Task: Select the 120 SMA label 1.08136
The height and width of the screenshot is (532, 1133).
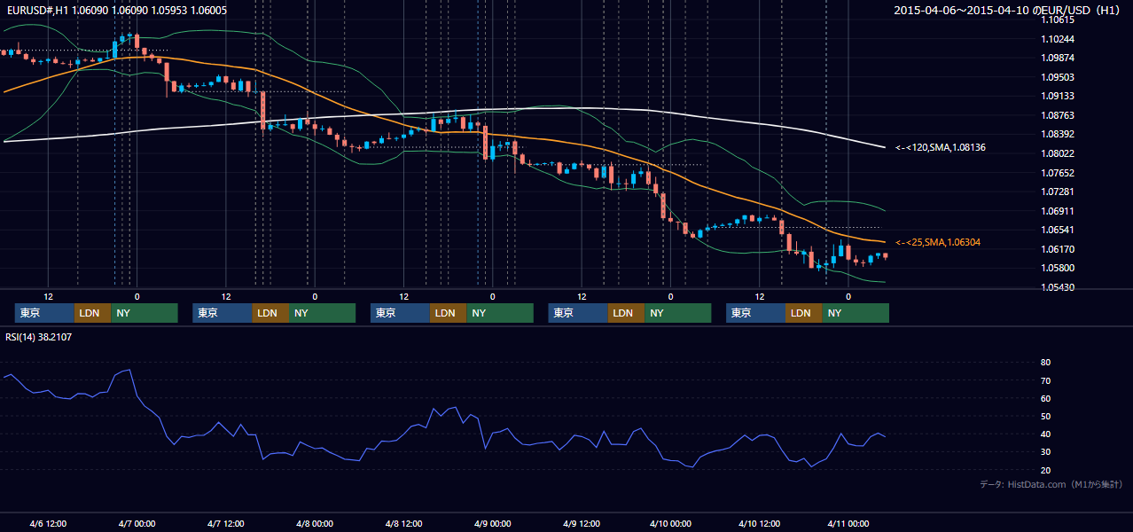Action: point(941,147)
